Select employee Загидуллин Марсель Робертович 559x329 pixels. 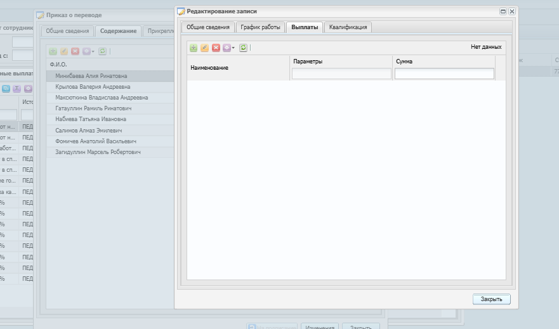pyautogui.click(x=110, y=152)
